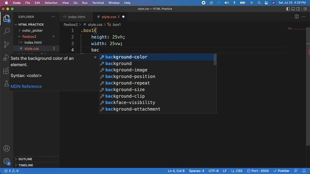
Task: Select backface-visibility suggestion
Action: pos(156,102)
